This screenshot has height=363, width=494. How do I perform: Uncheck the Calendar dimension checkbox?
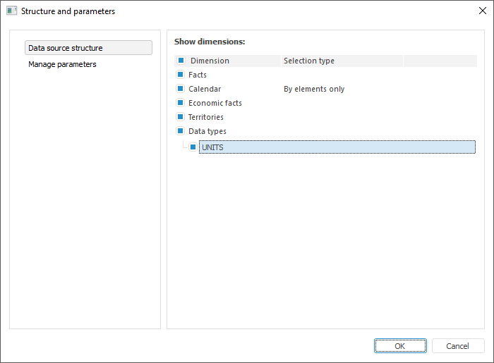(x=181, y=89)
